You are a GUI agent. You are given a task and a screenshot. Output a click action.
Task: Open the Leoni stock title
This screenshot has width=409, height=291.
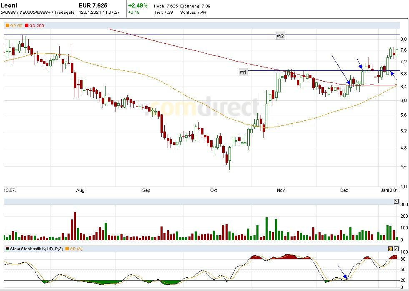tap(9, 5)
